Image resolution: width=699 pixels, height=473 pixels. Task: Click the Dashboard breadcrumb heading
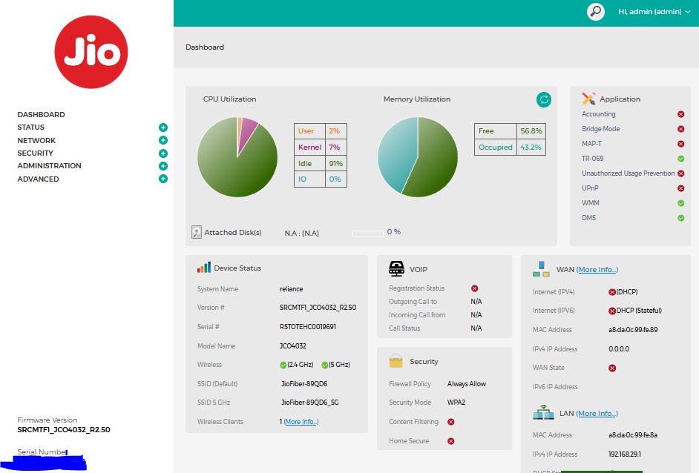[205, 47]
